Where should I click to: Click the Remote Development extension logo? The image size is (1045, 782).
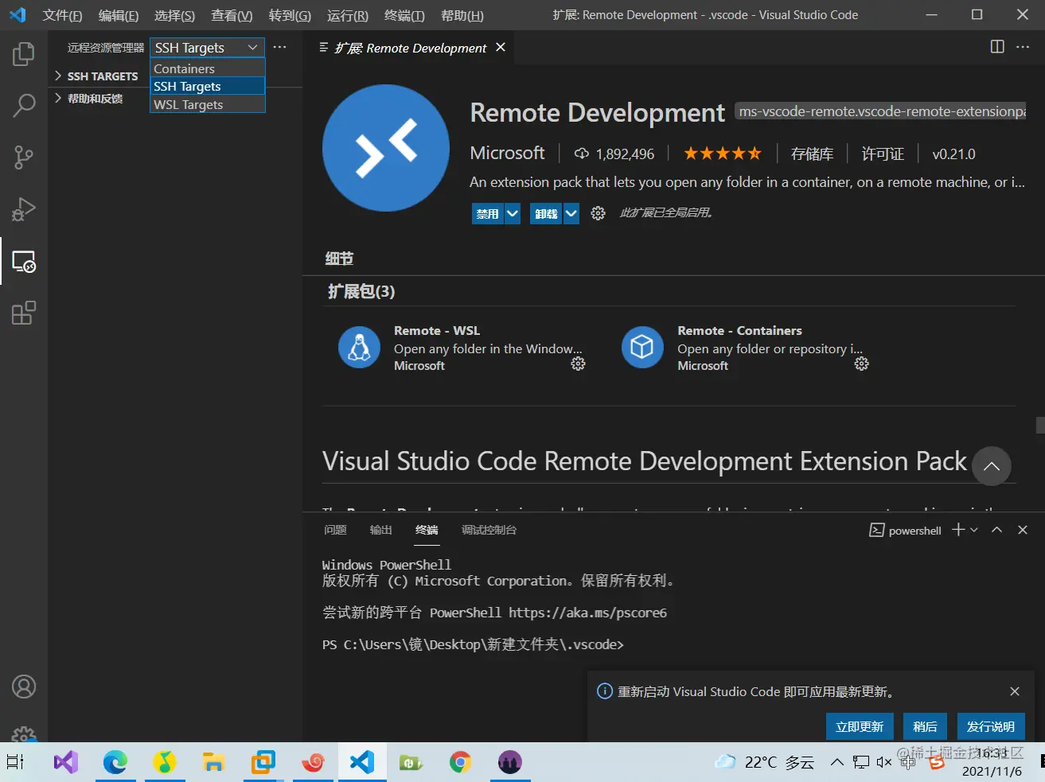[x=386, y=148]
